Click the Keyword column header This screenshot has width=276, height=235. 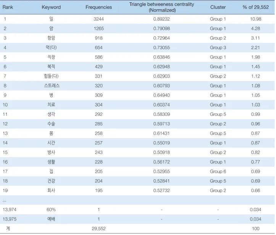pyautogui.click(x=51, y=7)
